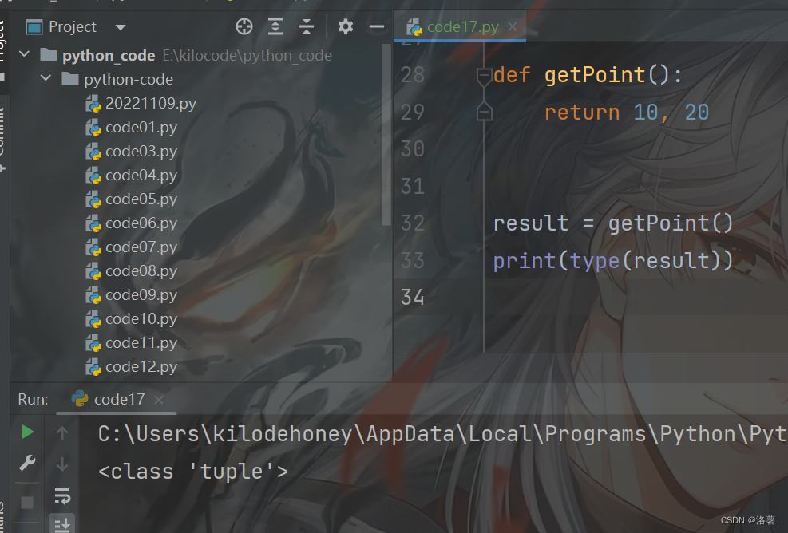
Task: Select code10.py in the project tree
Action: click(x=131, y=319)
